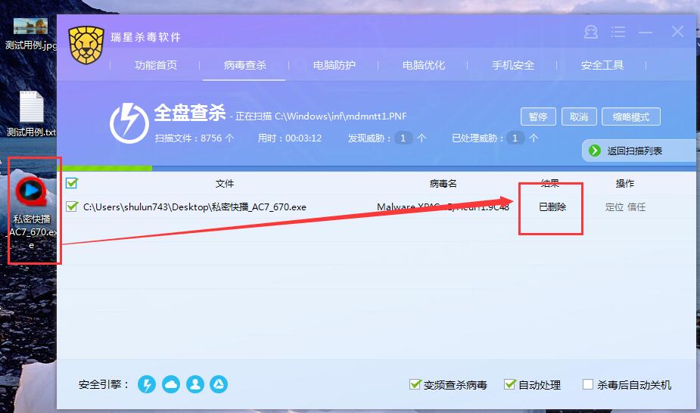
Task: Select 测试用例.txt desktop text file
Action: [x=31, y=113]
